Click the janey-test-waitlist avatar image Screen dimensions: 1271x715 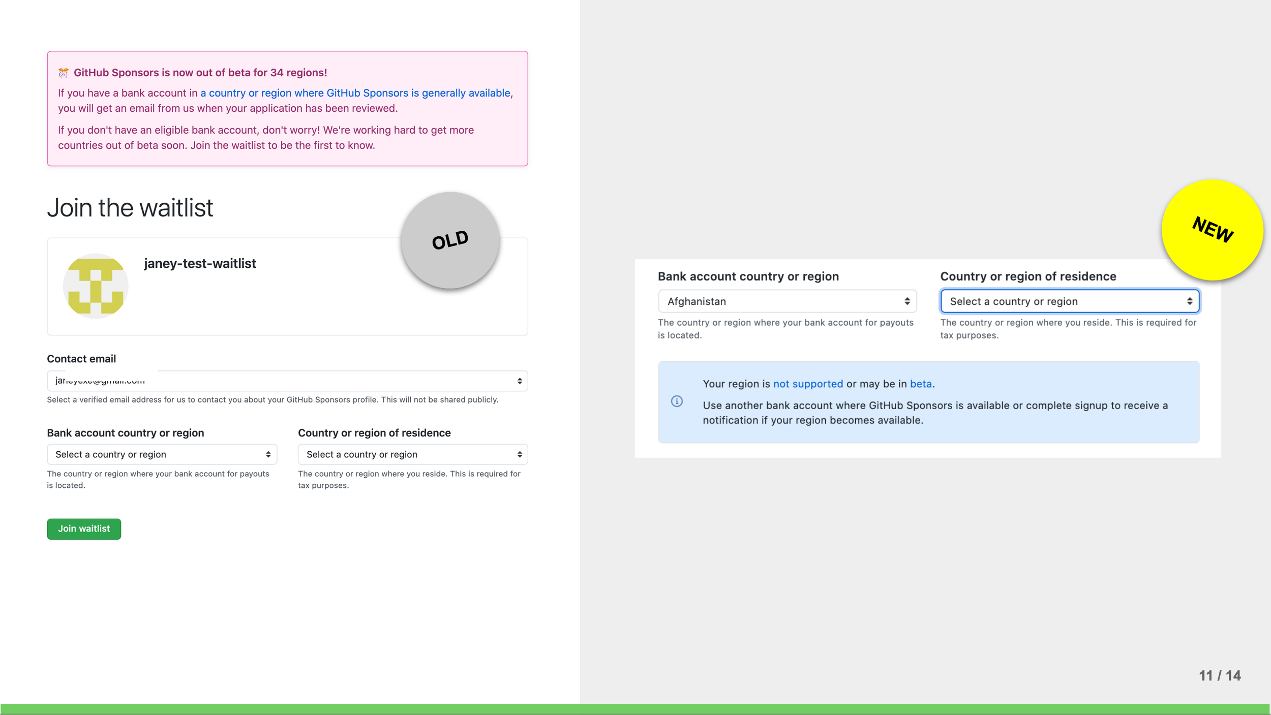tap(96, 286)
